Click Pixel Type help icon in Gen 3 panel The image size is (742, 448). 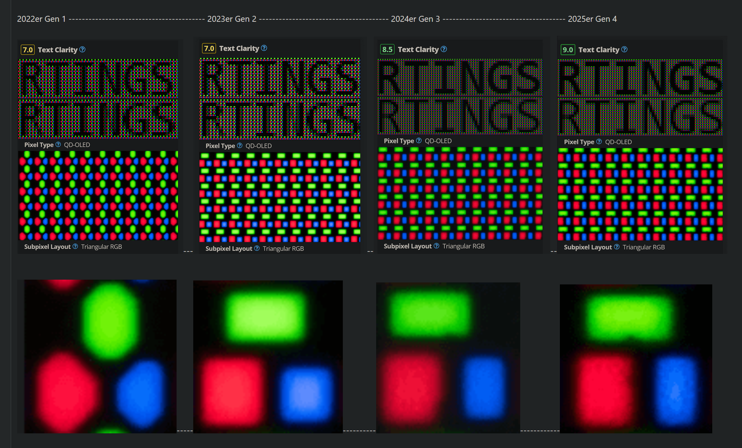(x=419, y=141)
